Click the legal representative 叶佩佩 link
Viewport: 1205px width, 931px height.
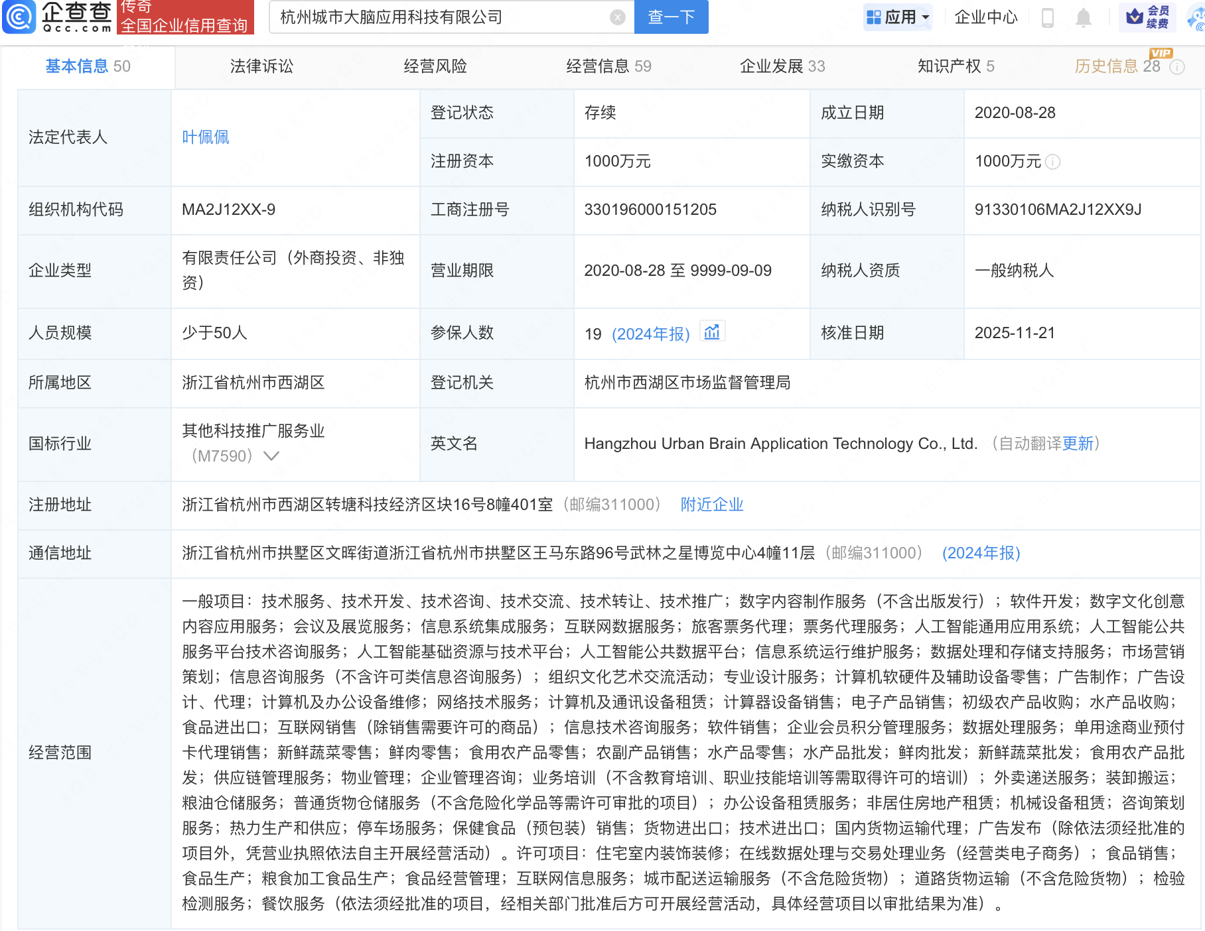(204, 137)
